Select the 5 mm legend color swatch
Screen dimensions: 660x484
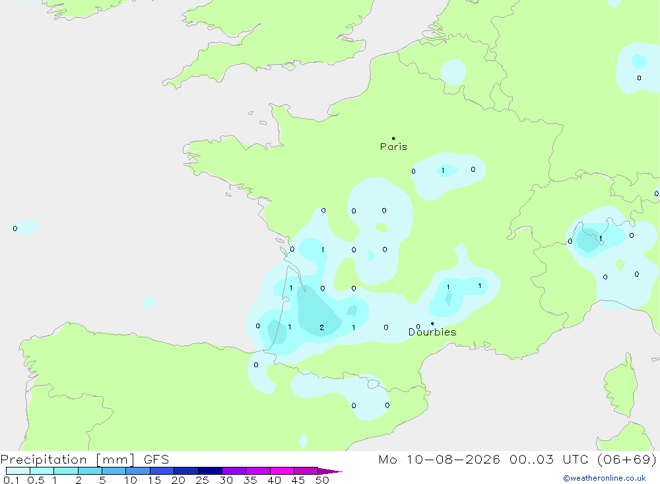point(114,471)
